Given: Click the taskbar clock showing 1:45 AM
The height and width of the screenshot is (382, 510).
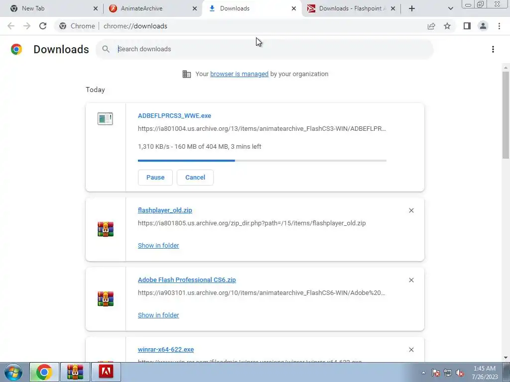Looking at the screenshot, I should [x=485, y=373].
